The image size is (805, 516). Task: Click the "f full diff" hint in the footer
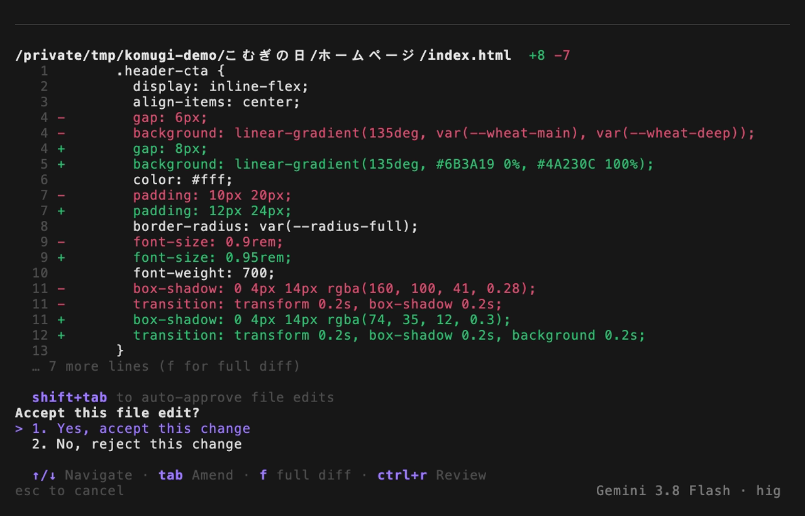click(x=305, y=475)
